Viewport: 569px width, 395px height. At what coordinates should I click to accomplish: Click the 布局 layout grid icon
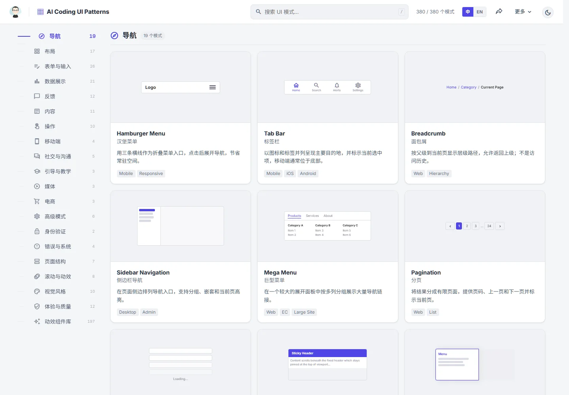pos(37,51)
